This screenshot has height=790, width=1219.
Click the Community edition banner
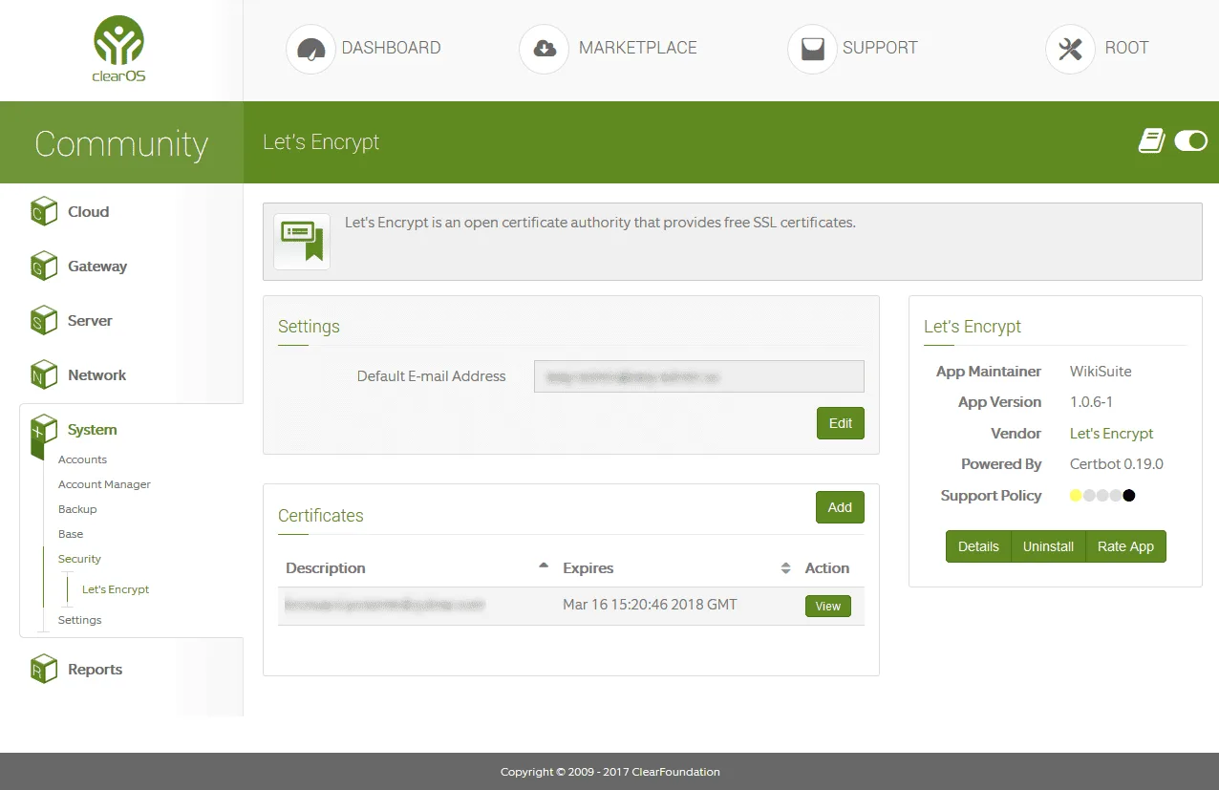point(121,143)
